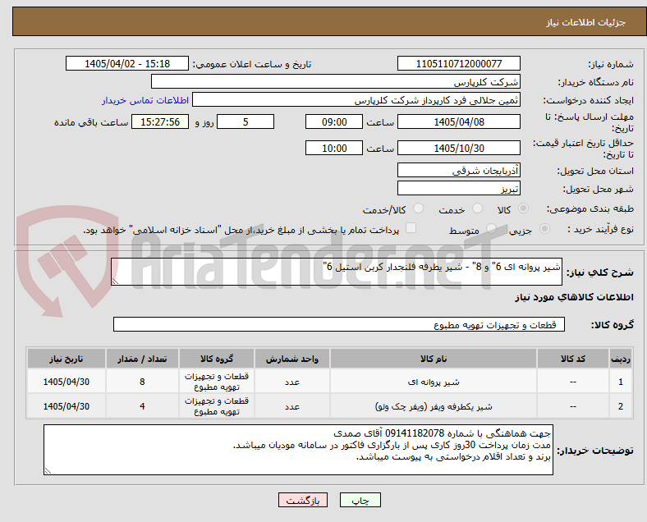Click the بازگشت back button
The width and height of the screenshot is (647, 522).
303,500
